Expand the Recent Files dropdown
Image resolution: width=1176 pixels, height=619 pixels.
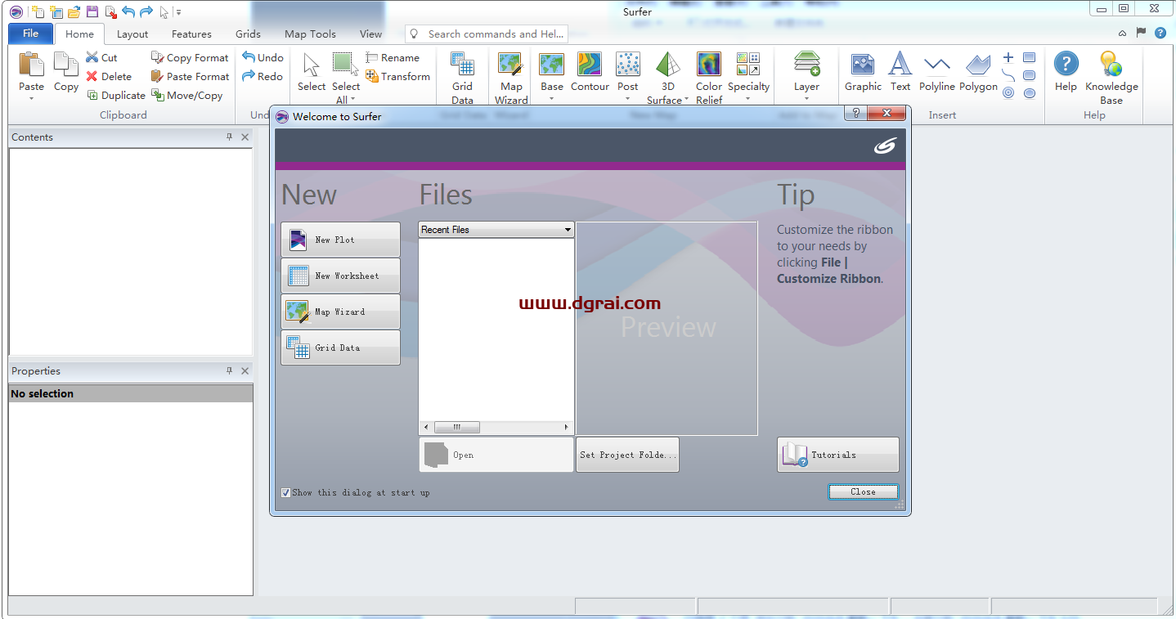(568, 230)
